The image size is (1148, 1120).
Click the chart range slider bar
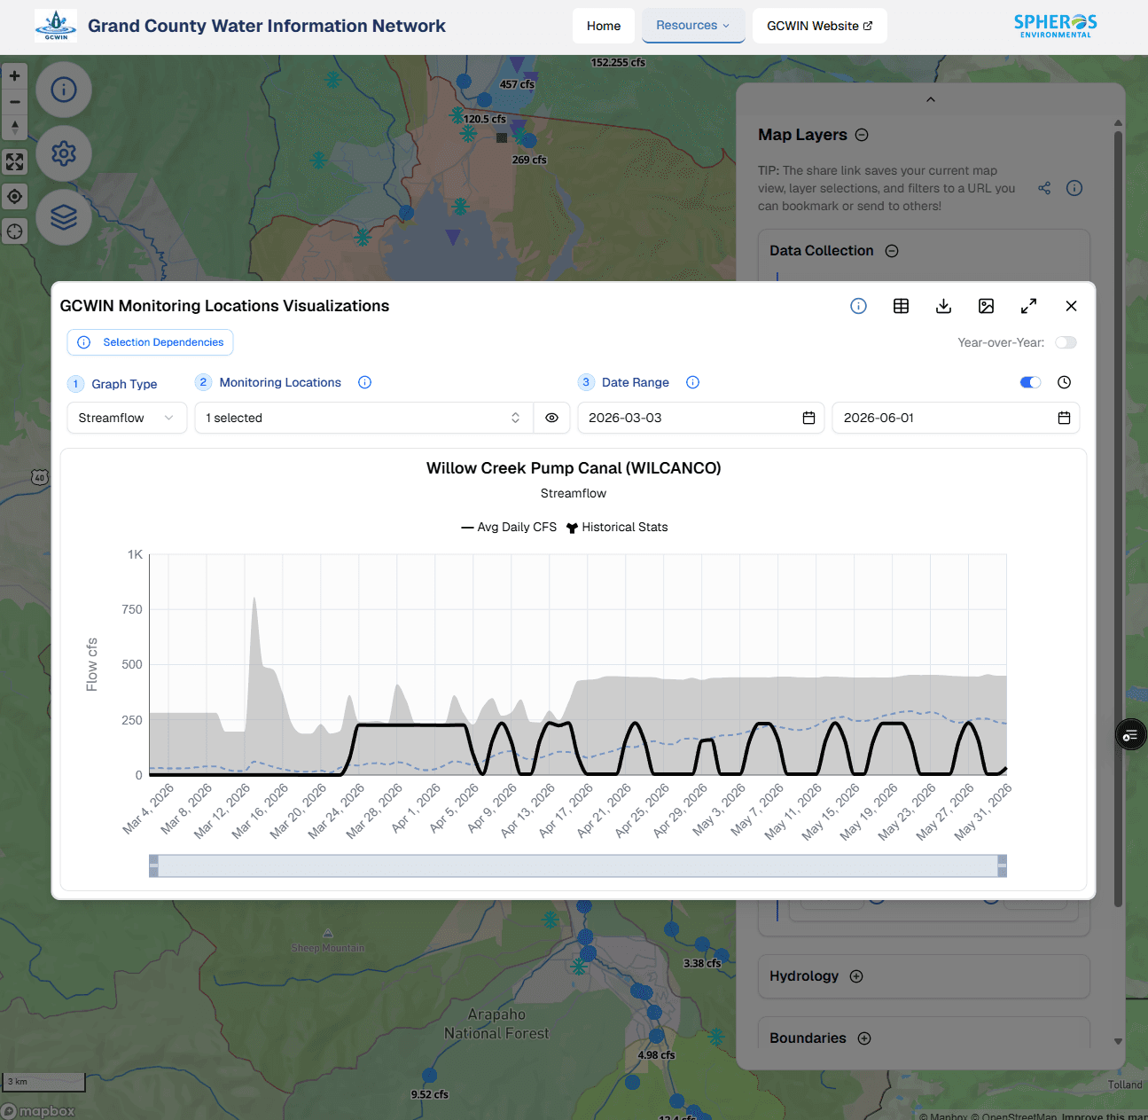[x=578, y=866]
